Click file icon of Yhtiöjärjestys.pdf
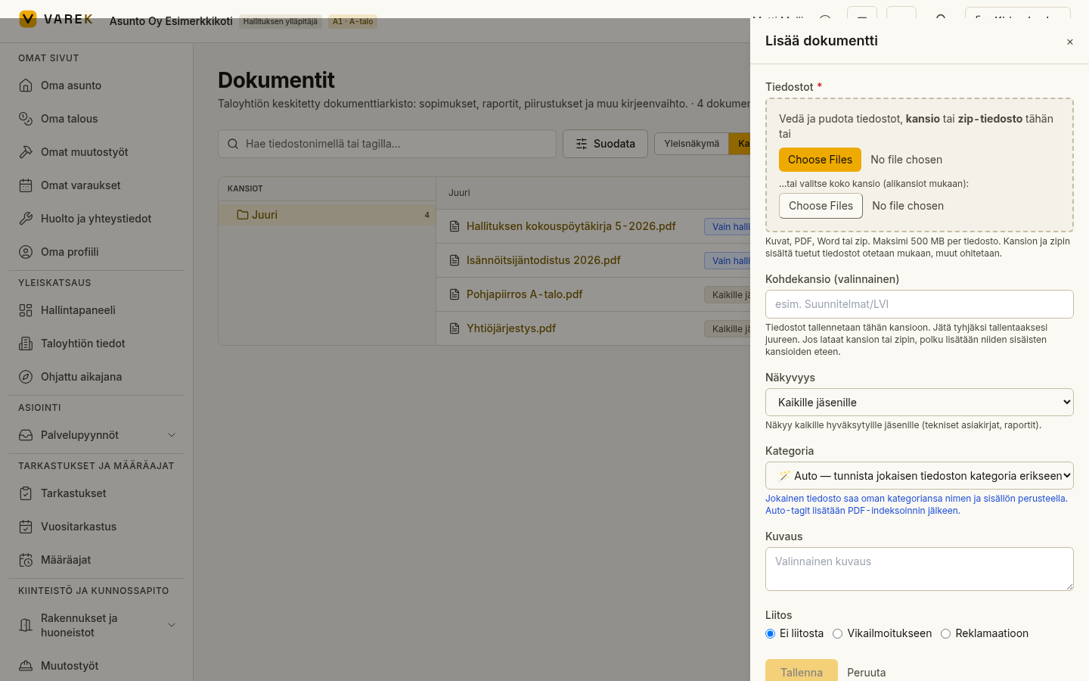The width and height of the screenshot is (1089, 681). (455, 328)
